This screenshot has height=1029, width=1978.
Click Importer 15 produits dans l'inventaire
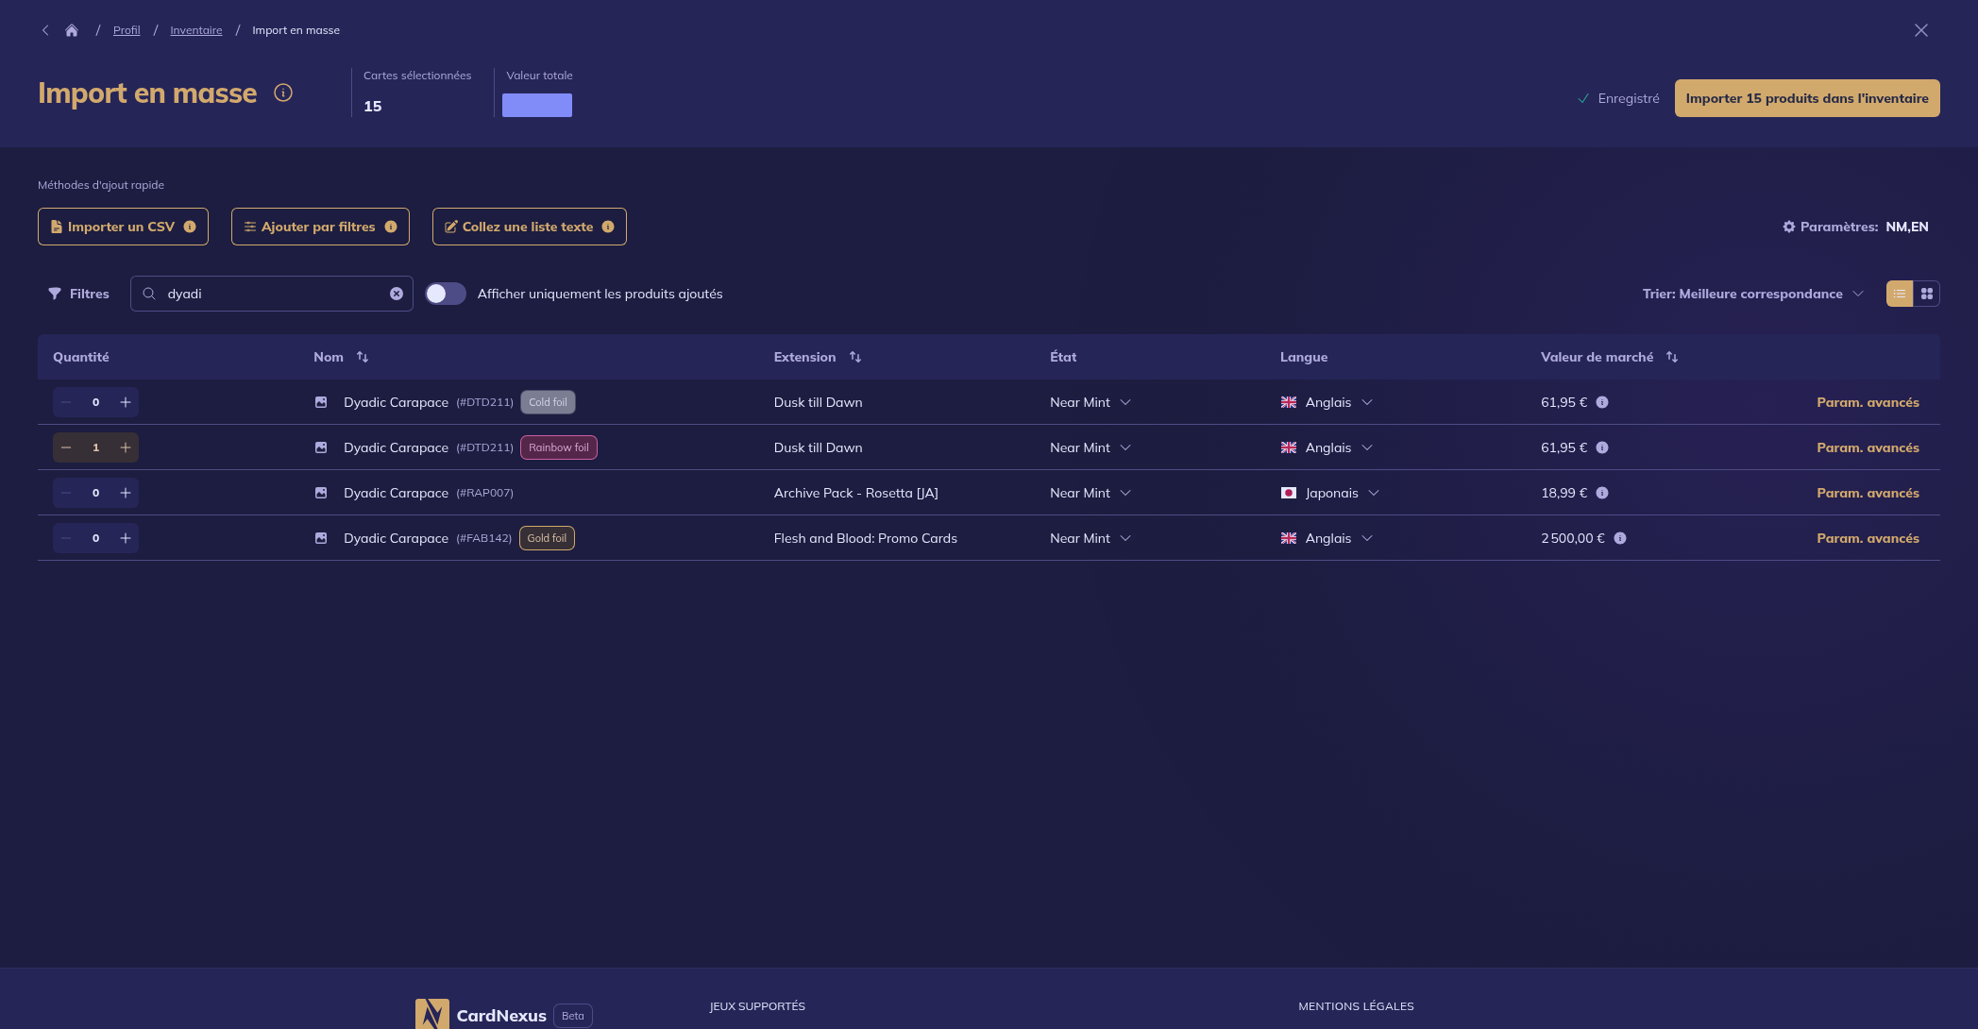(1806, 98)
